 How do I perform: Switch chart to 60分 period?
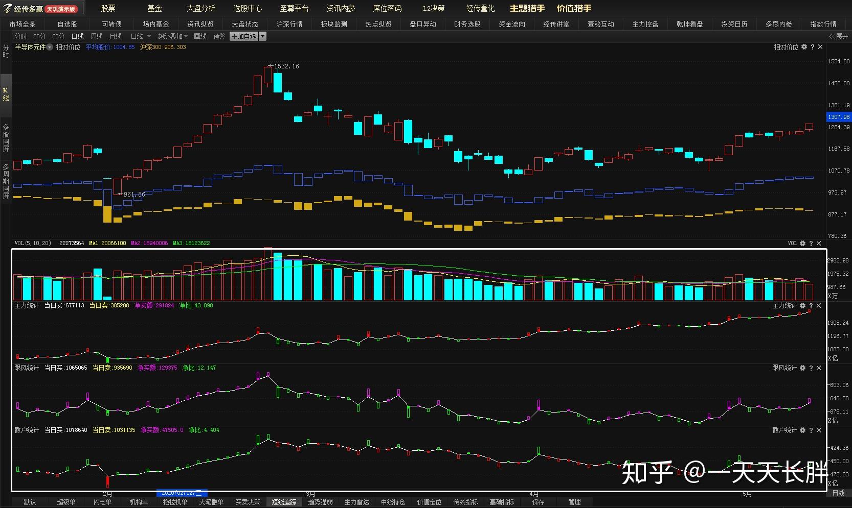point(58,36)
